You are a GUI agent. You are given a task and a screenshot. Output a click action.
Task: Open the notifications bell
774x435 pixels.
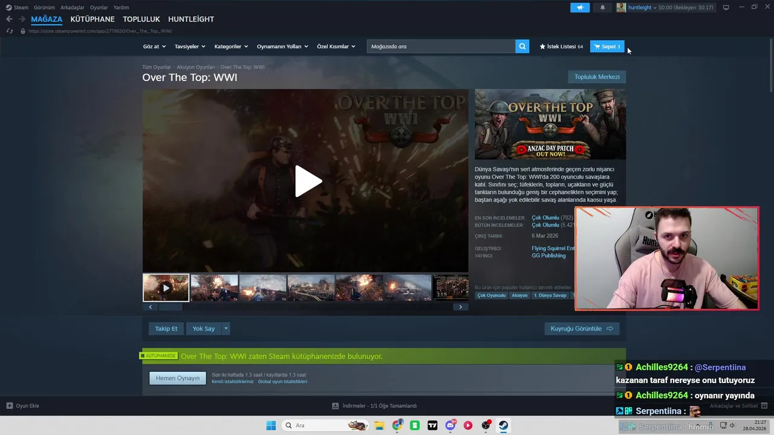[602, 7]
